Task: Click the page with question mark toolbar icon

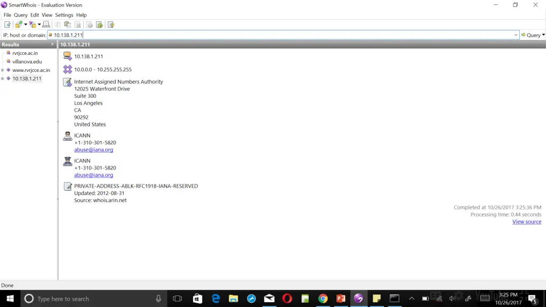Action: coord(111,25)
